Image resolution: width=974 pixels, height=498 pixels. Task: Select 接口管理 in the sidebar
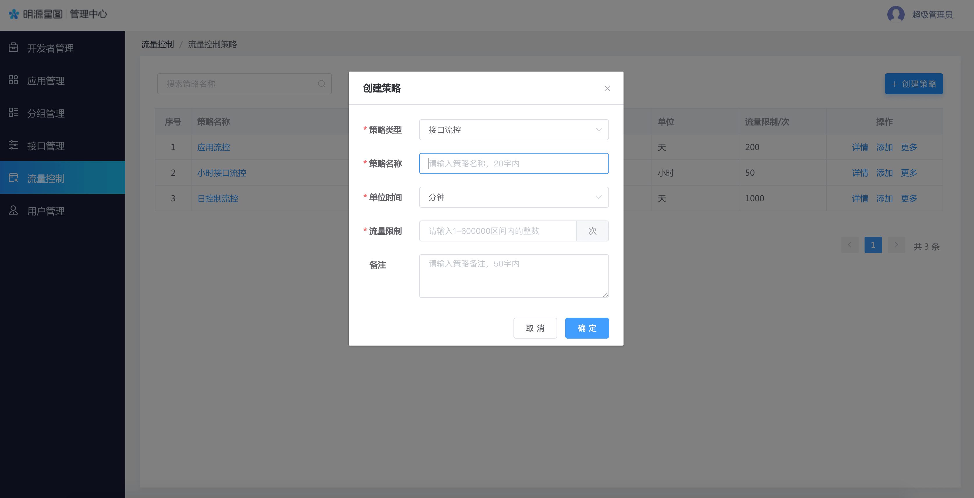click(46, 146)
